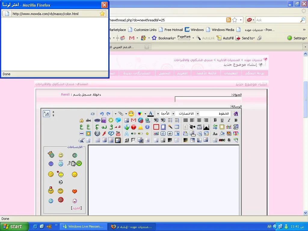
Task: Click the Gmail envelope icon in editor toolbar
Action: tap(134, 120)
